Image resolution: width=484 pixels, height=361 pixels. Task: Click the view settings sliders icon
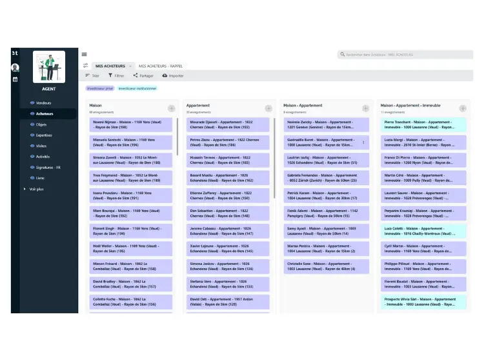point(85,66)
